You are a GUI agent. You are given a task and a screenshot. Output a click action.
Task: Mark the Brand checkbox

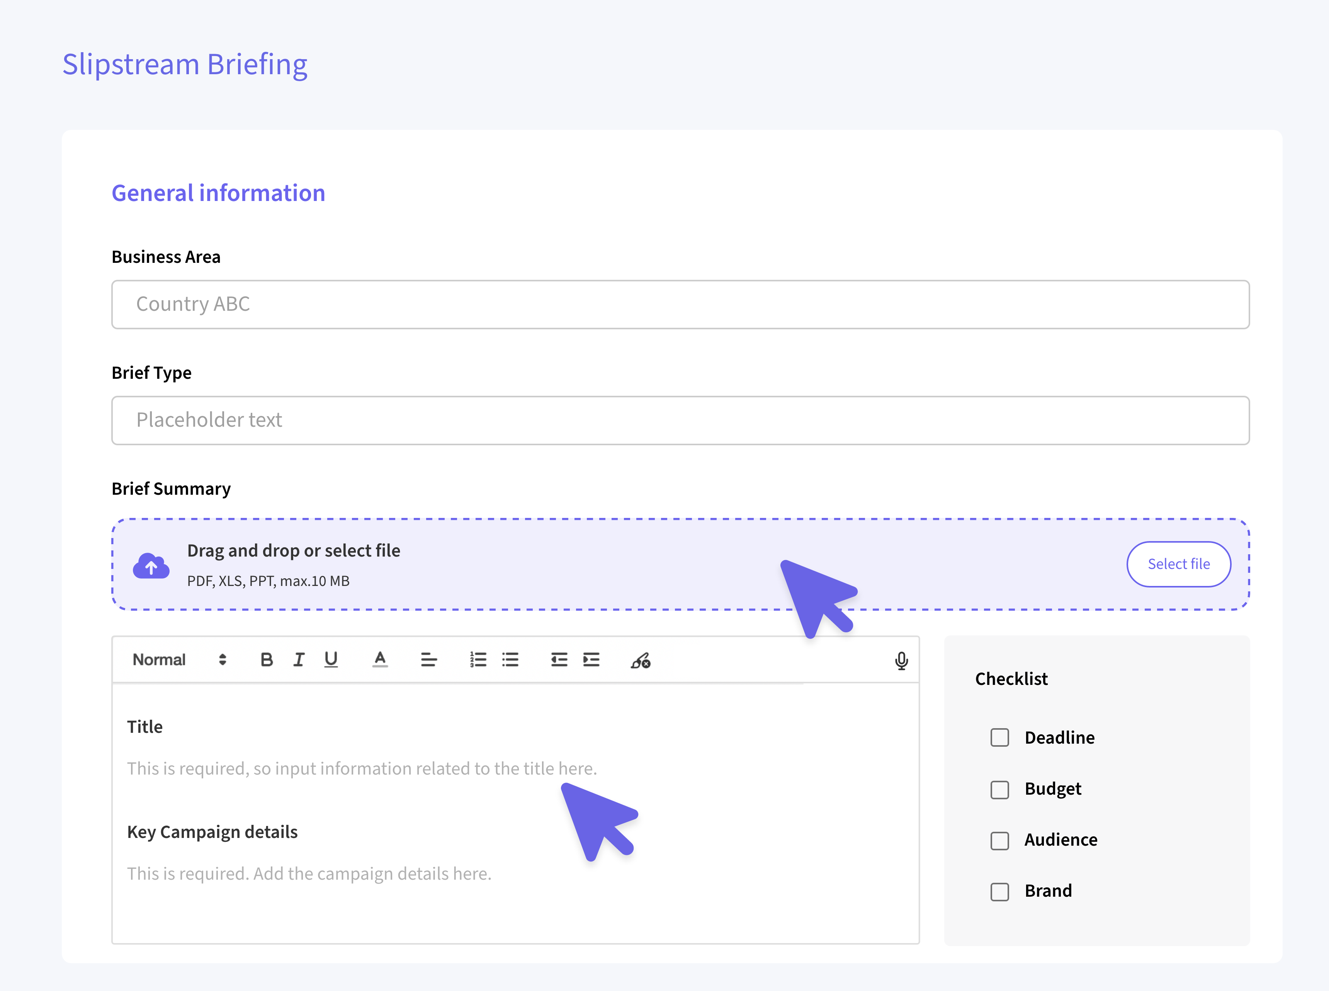point(999,891)
